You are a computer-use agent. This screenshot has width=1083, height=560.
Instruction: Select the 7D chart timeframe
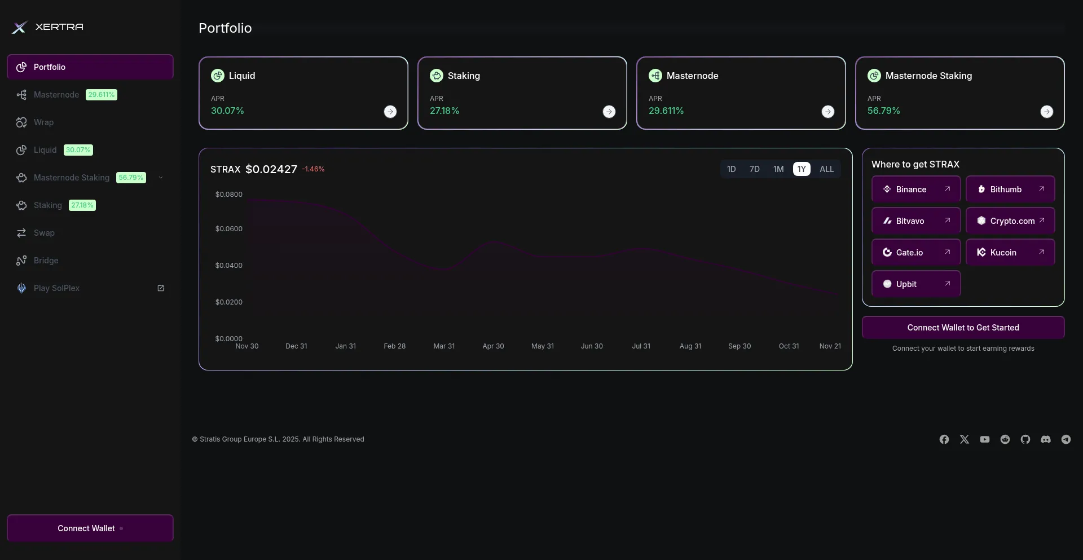[x=754, y=169]
